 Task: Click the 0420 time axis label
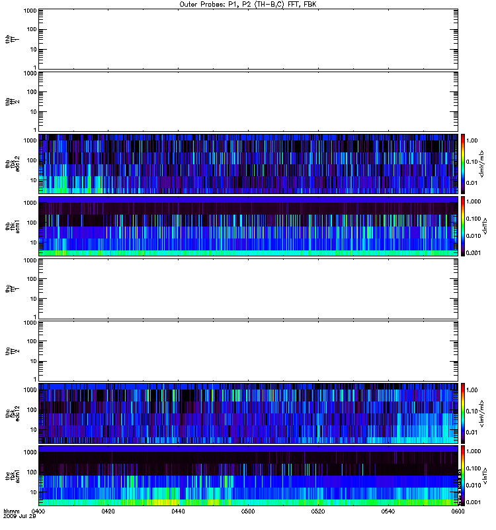tap(108, 511)
